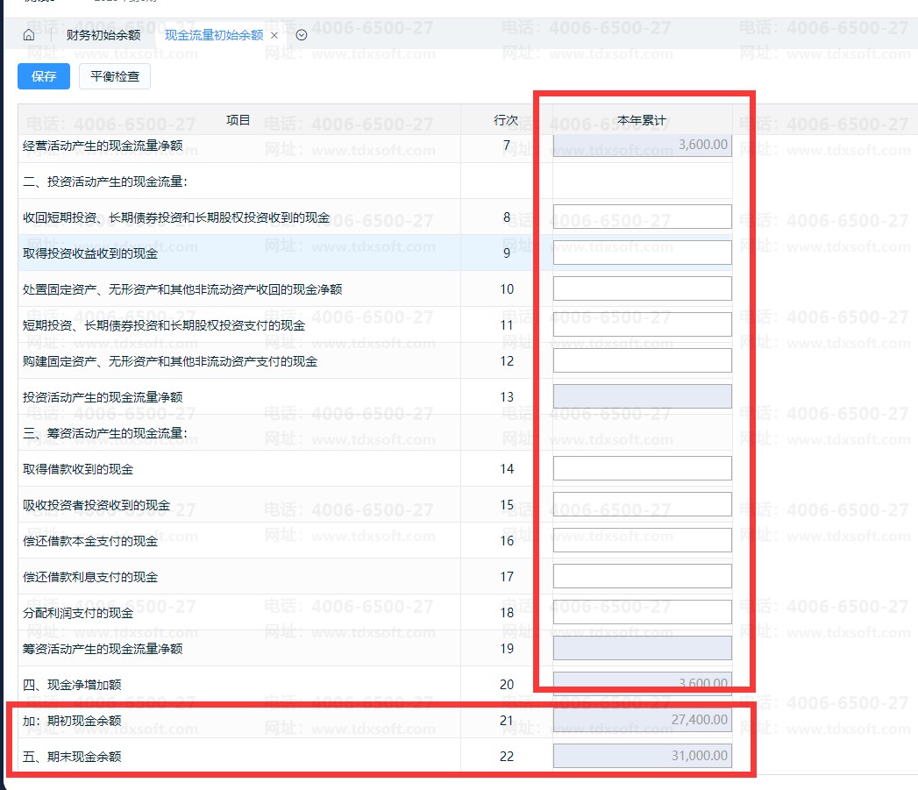Click the row 10 amount field
The height and width of the screenshot is (790, 918).
642,288
